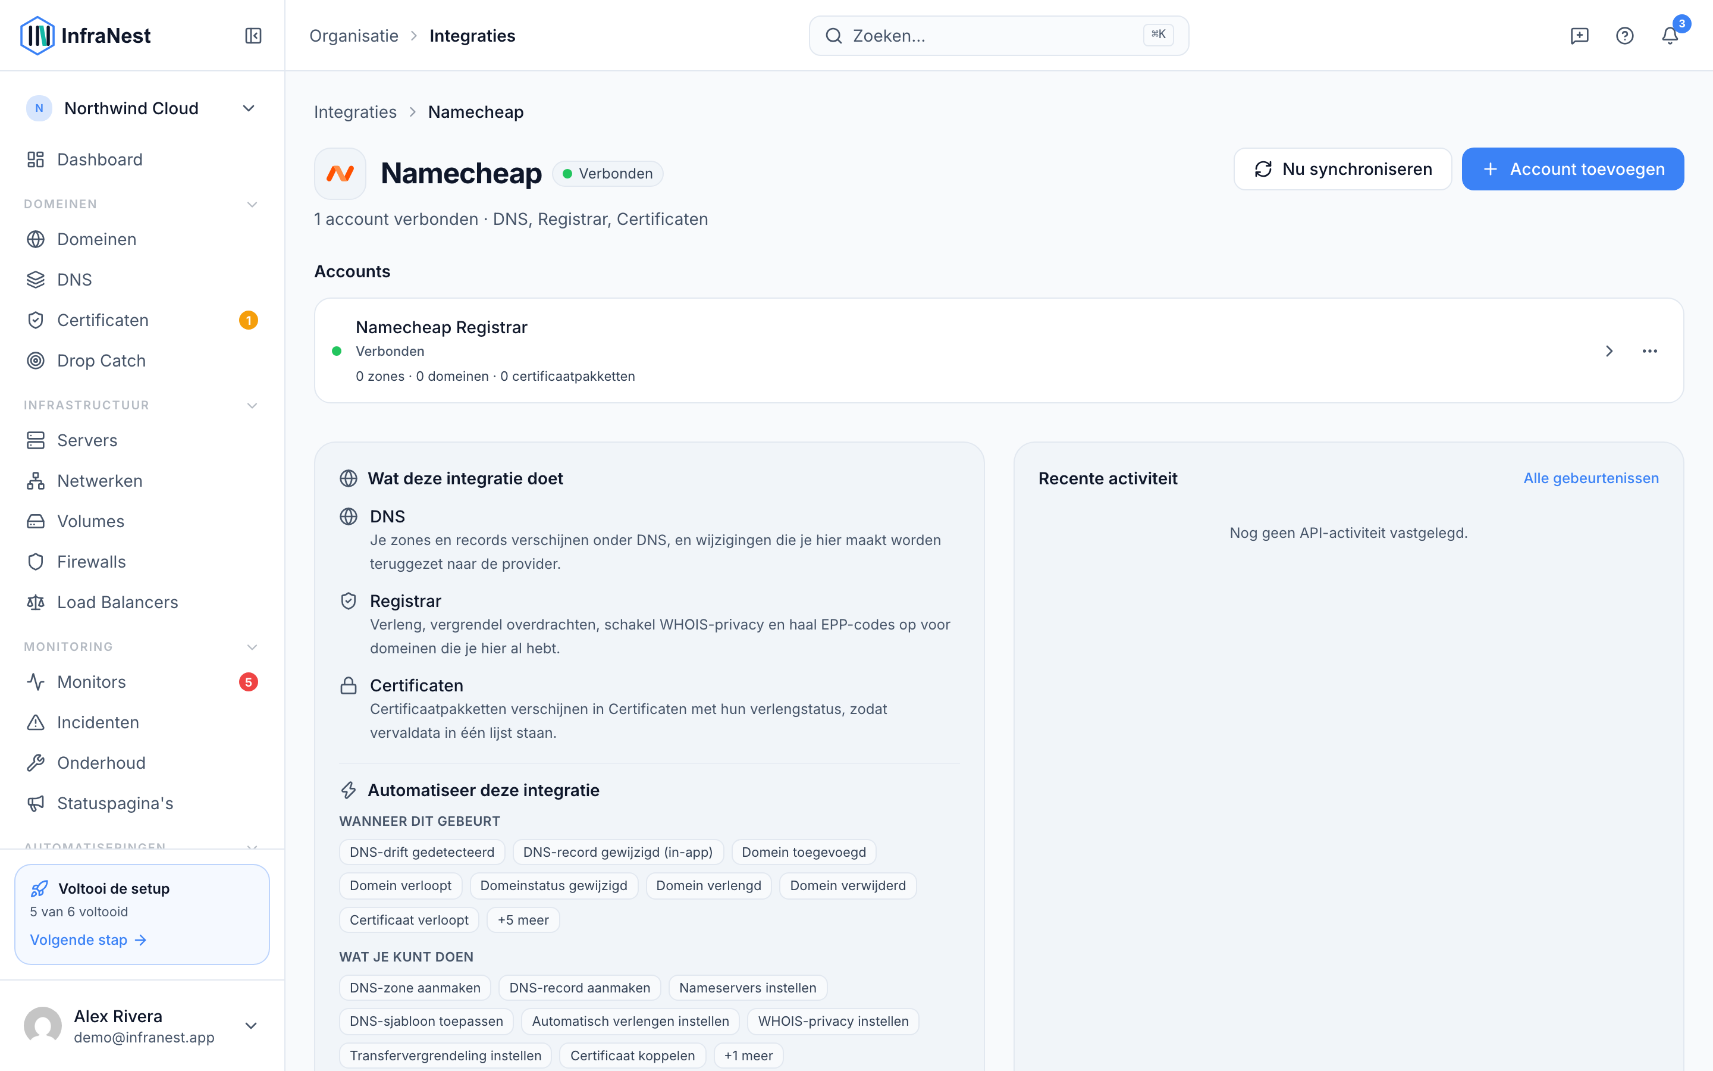Click the Monitors badge showing 5
Viewport: 1713px width, 1071px height.
coord(249,682)
